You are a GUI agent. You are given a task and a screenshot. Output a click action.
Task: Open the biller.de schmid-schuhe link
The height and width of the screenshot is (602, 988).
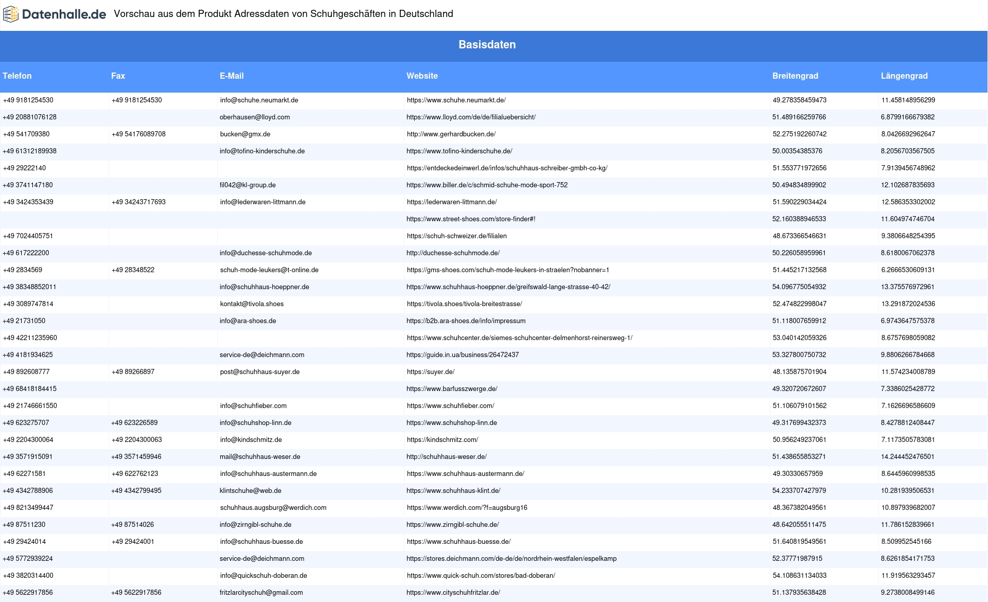(487, 185)
